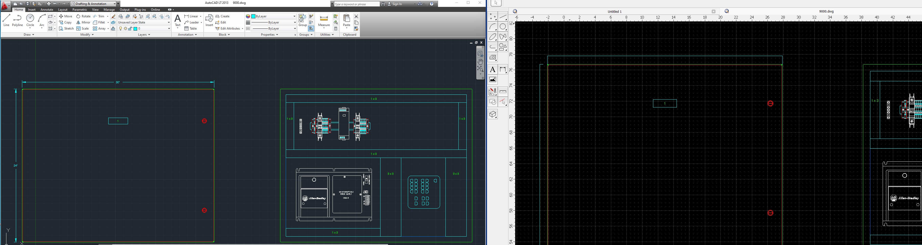Click the Mirror tool in Modify panel
This screenshot has width=922, height=245.
(x=83, y=22)
